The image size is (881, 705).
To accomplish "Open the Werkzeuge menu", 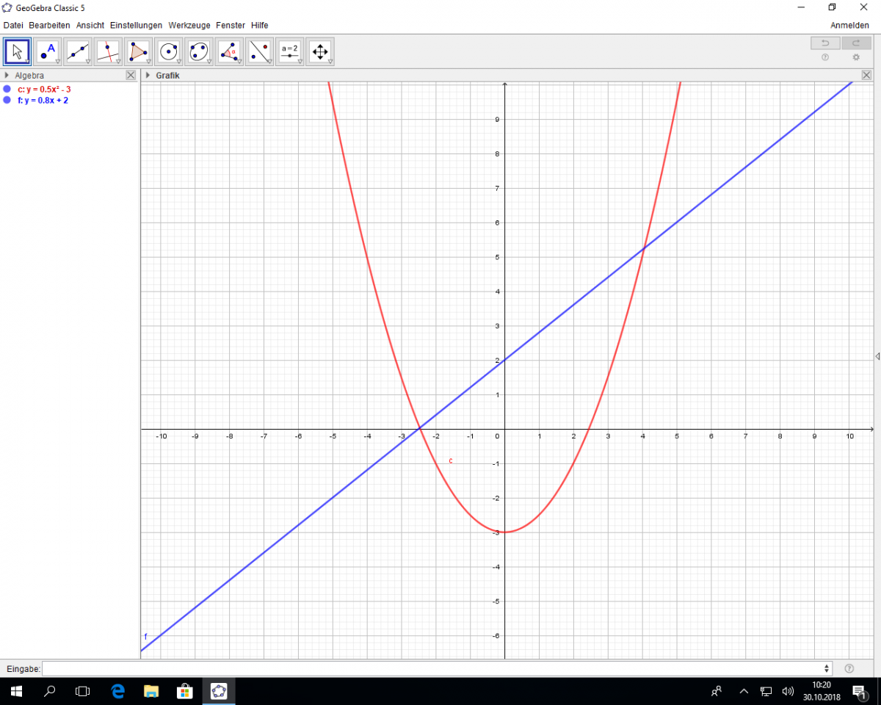I will tap(189, 25).
